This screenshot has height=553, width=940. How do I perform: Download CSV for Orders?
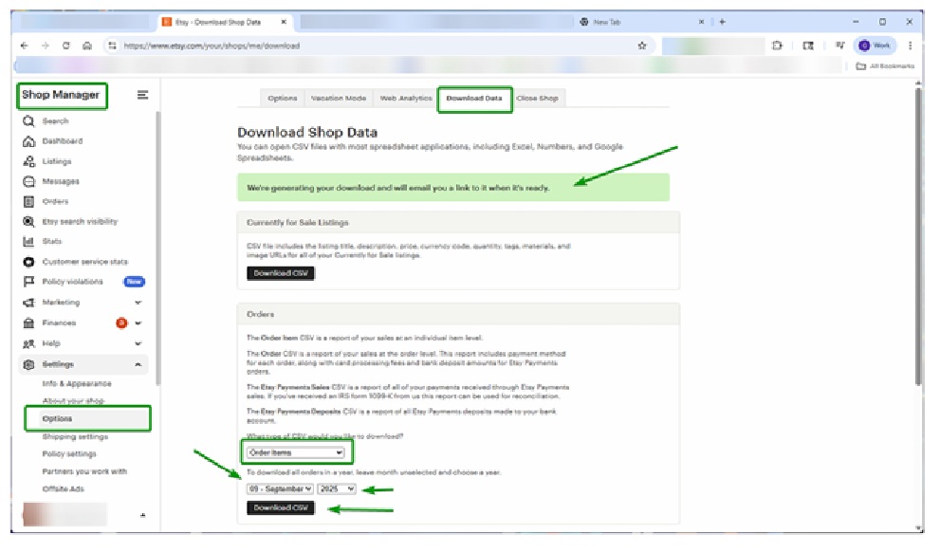coord(281,507)
